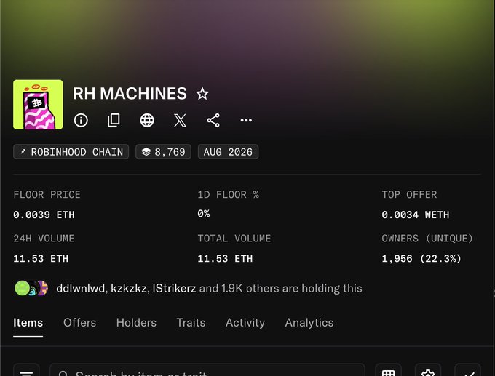
Task: Copy the contract address with the copy icon
Action: click(114, 120)
